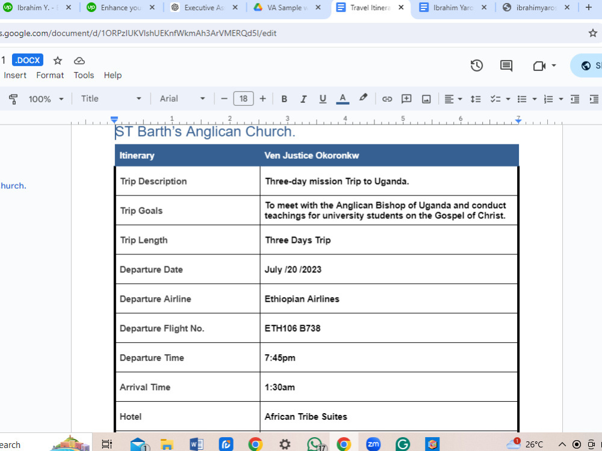Decrease indent of the paragraph

[575, 99]
